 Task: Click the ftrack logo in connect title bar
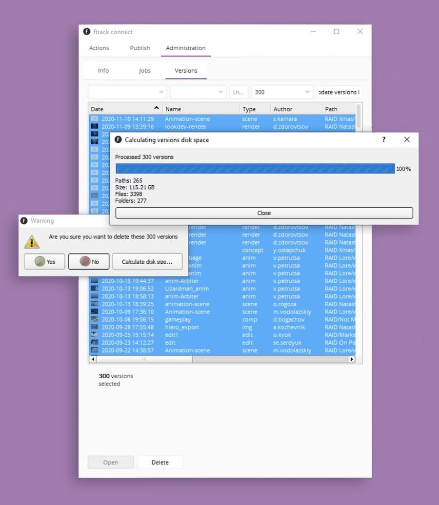pyautogui.click(x=87, y=32)
